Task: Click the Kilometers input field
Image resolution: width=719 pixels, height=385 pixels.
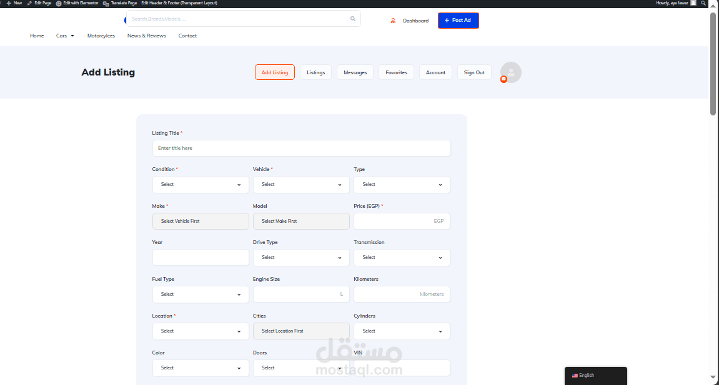Action: (402, 295)
